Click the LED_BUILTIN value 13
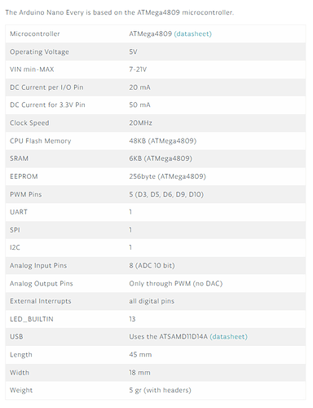The image size is (313, 408). pos(132,319)
